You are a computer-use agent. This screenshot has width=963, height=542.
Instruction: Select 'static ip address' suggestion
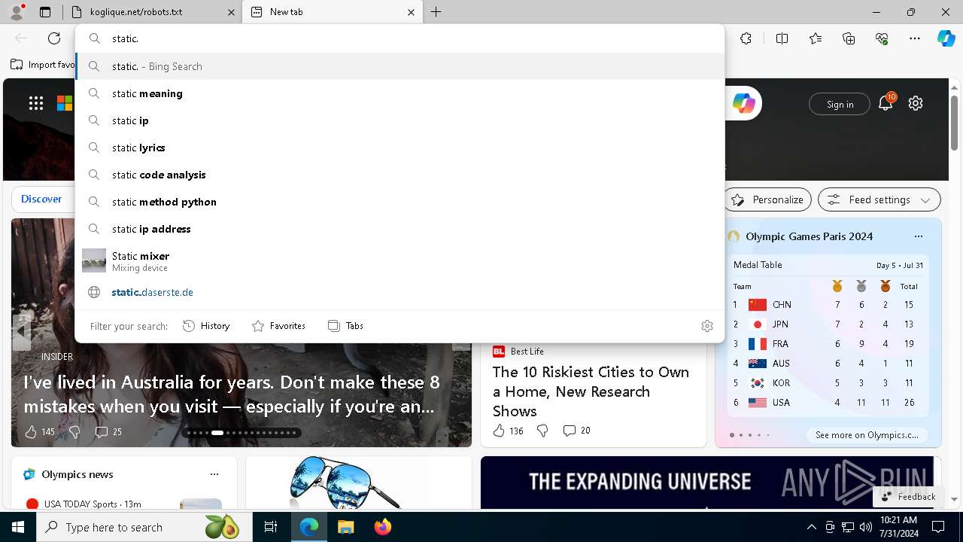tap(399, 229)
